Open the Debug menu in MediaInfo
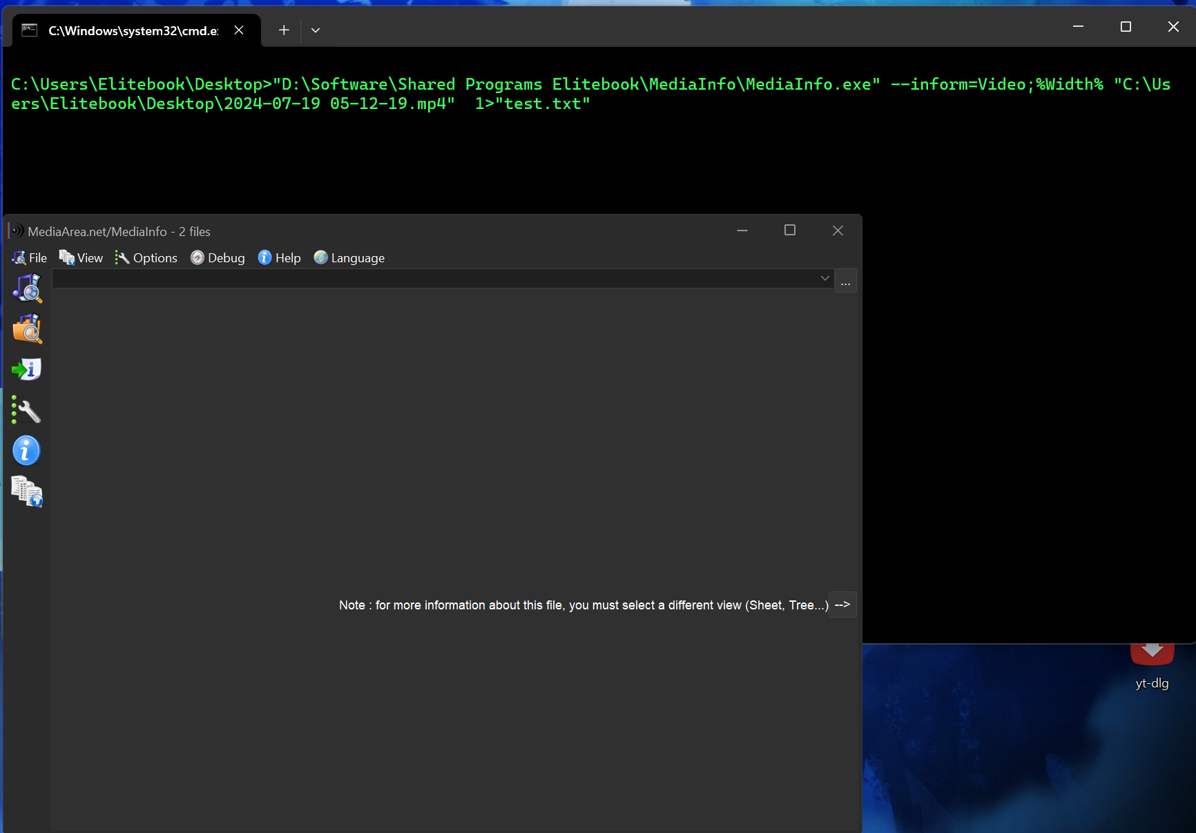The height and width of the screenshot is (833, 1196). [x=218, y=258]
